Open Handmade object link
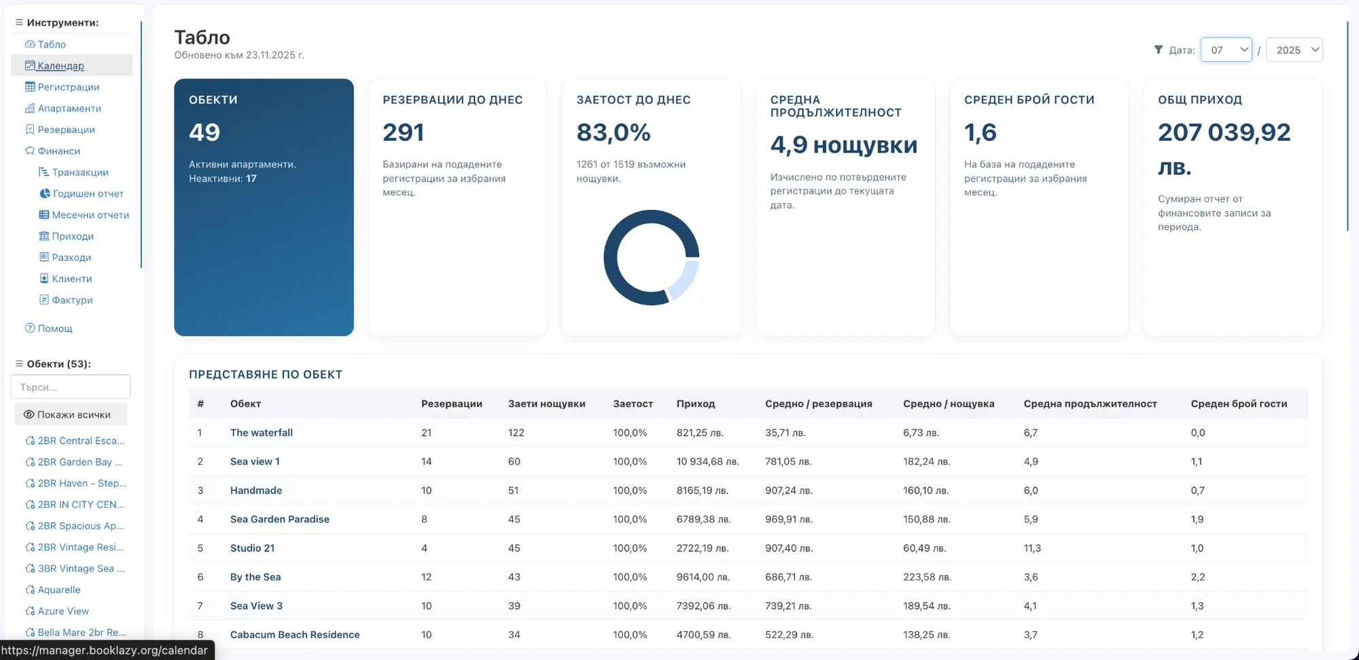The width and height of the screenshot is (1359, 660). pos(256,490)
